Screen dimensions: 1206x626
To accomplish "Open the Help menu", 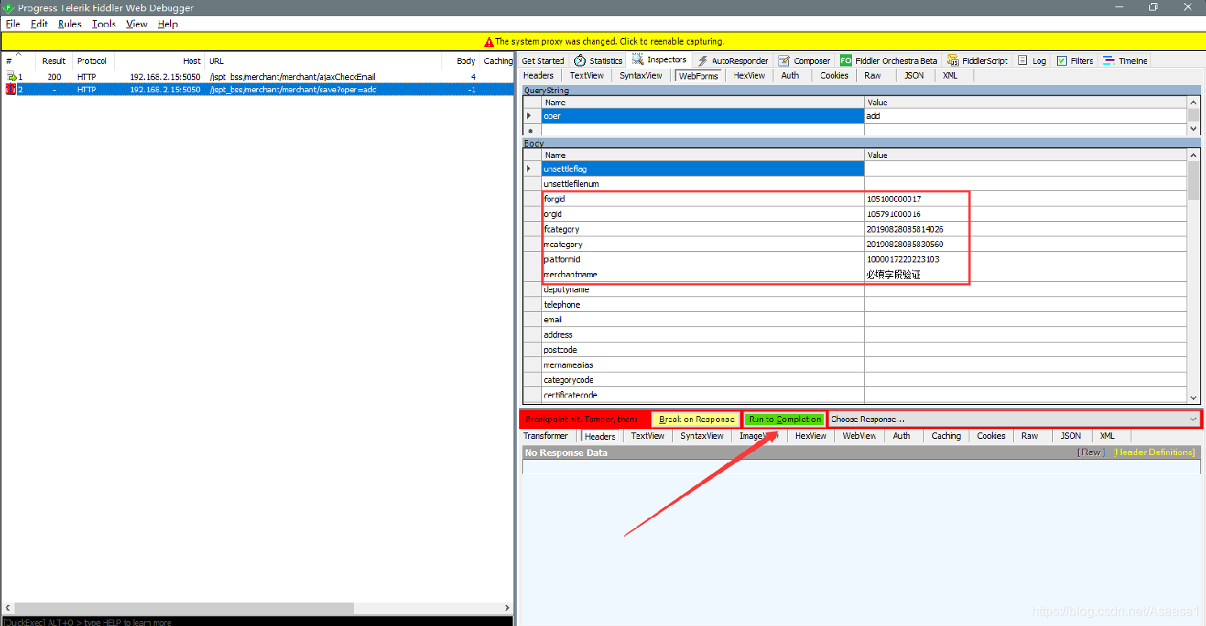I will (168, 24).
